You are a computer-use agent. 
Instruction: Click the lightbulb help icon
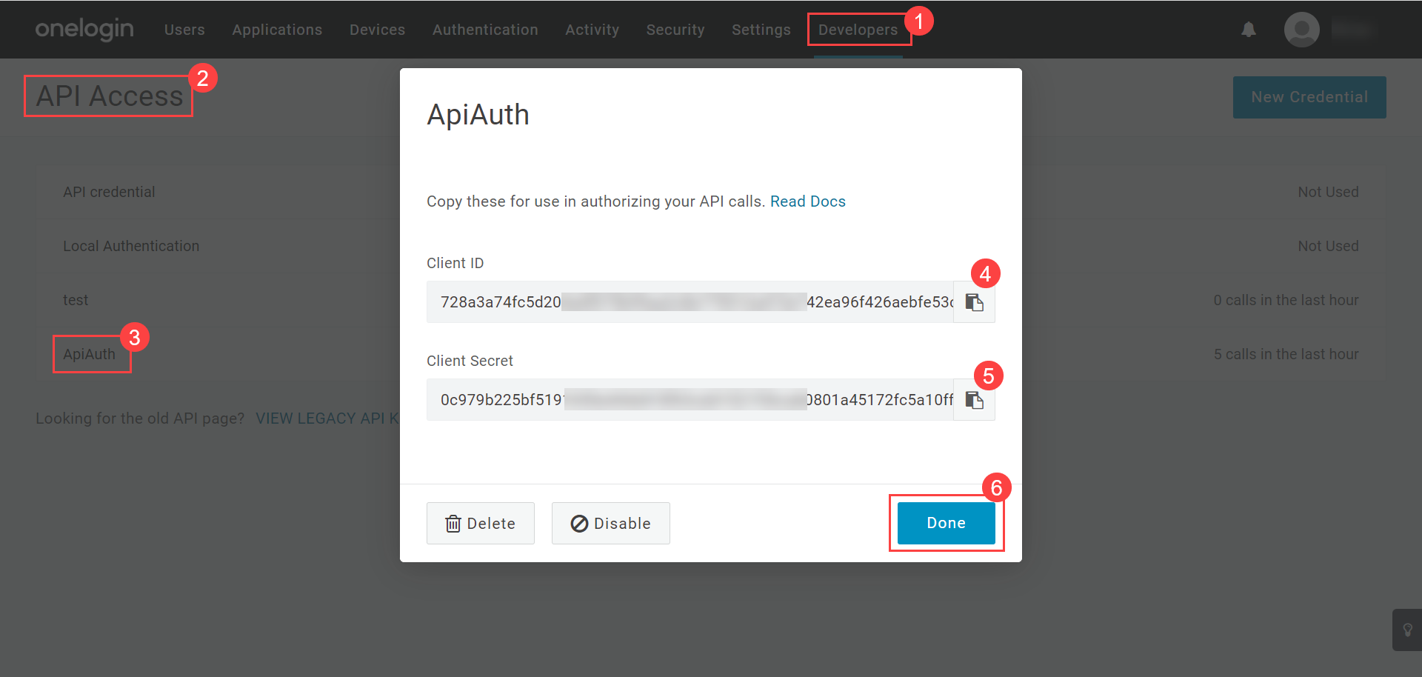(x=1407, y=630)
